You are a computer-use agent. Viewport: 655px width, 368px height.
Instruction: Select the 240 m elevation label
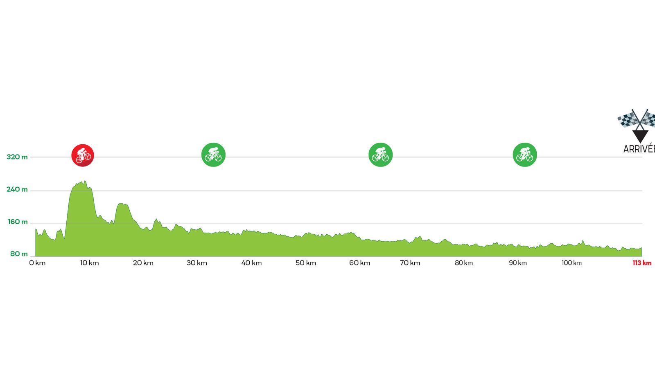tap(17, 189)
